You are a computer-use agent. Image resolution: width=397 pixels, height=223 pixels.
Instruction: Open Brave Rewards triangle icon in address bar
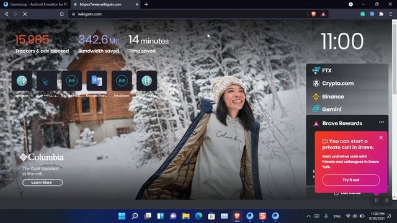323,14
